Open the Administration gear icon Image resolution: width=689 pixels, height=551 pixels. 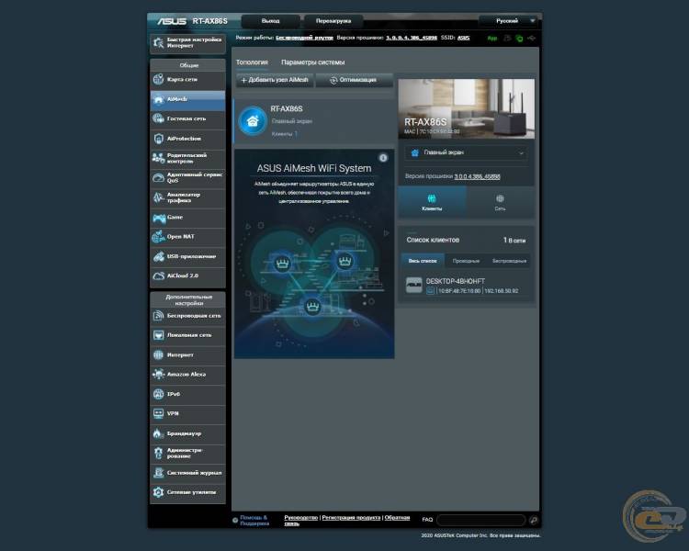tap(158, 453)
